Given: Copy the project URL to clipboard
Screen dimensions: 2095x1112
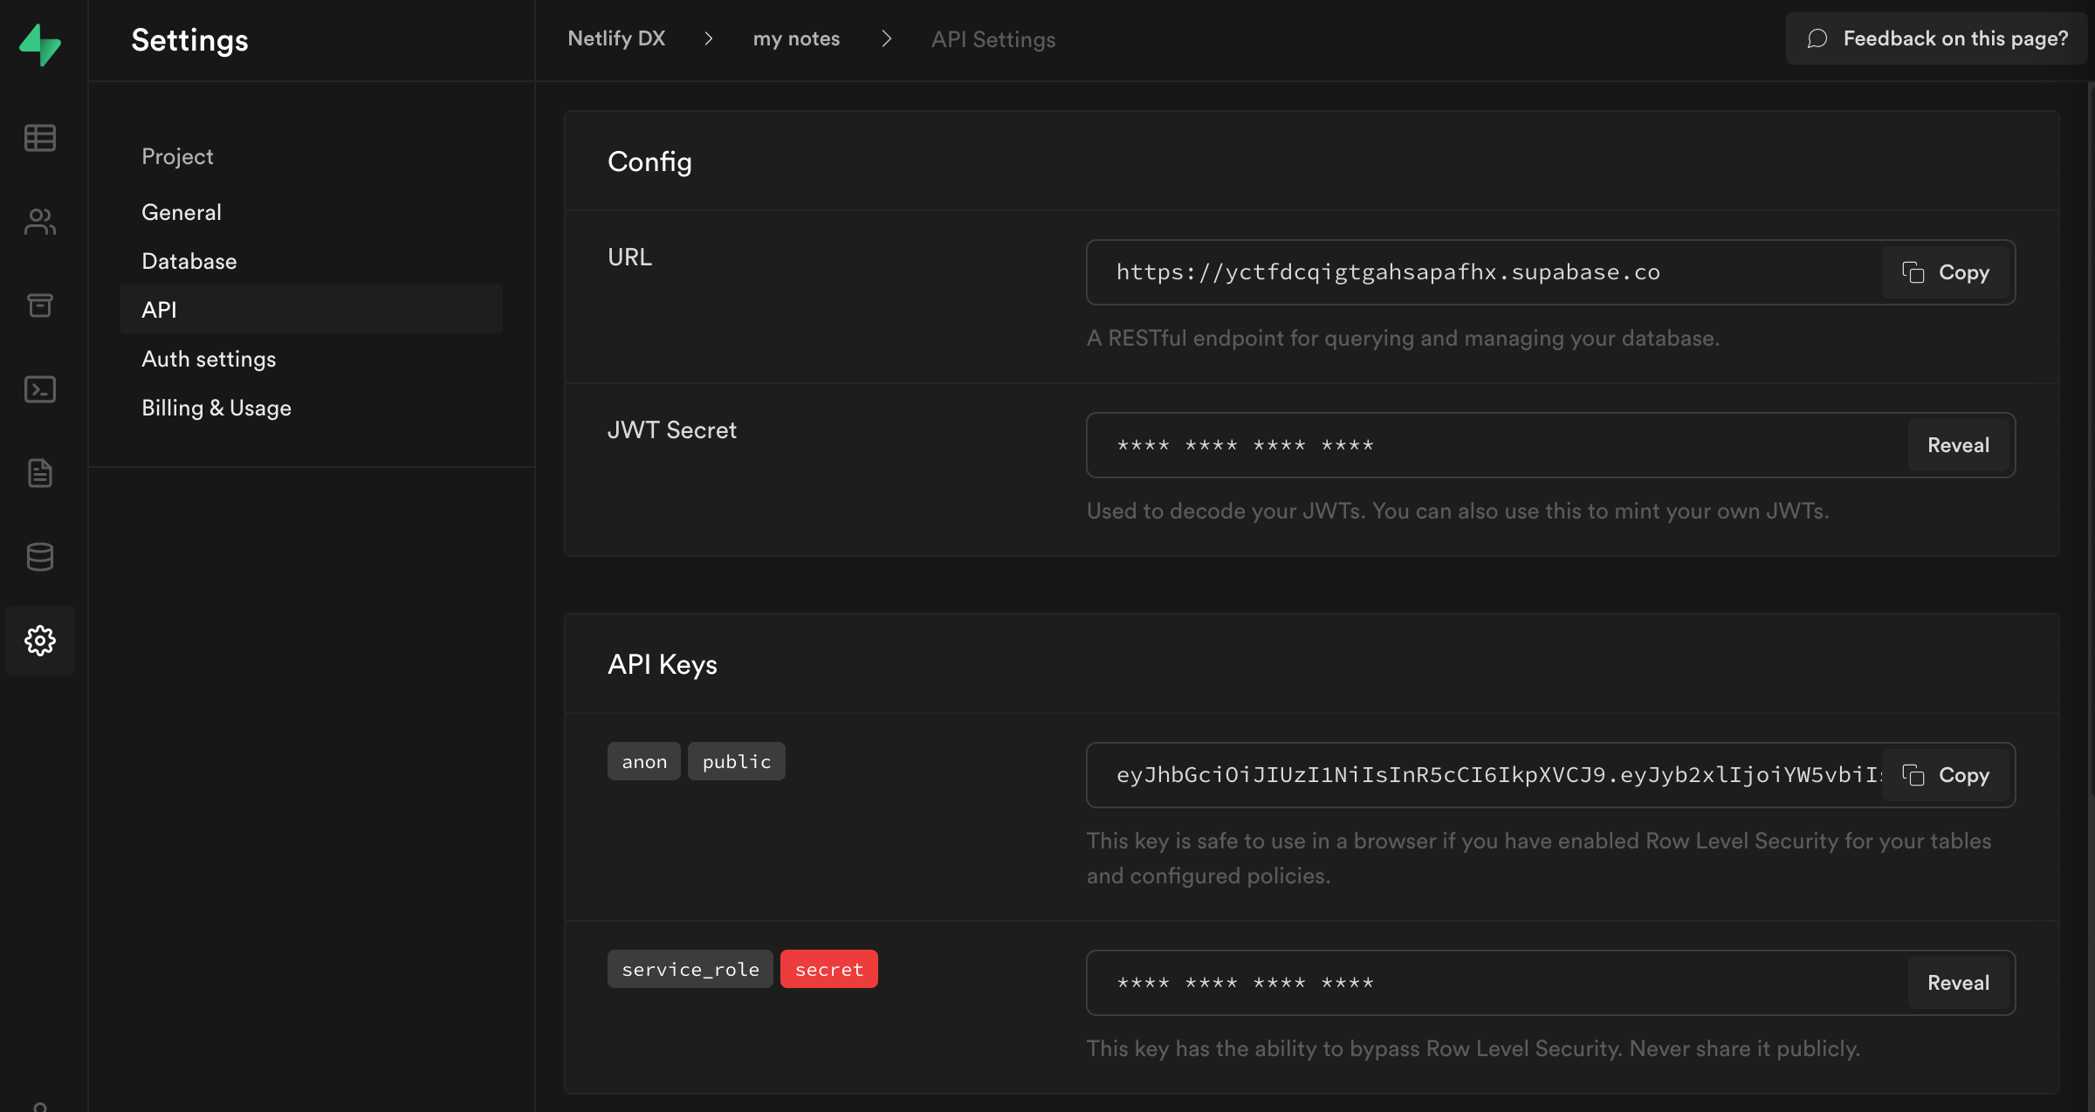Looking at the screenshot, I should [1947, 271].
